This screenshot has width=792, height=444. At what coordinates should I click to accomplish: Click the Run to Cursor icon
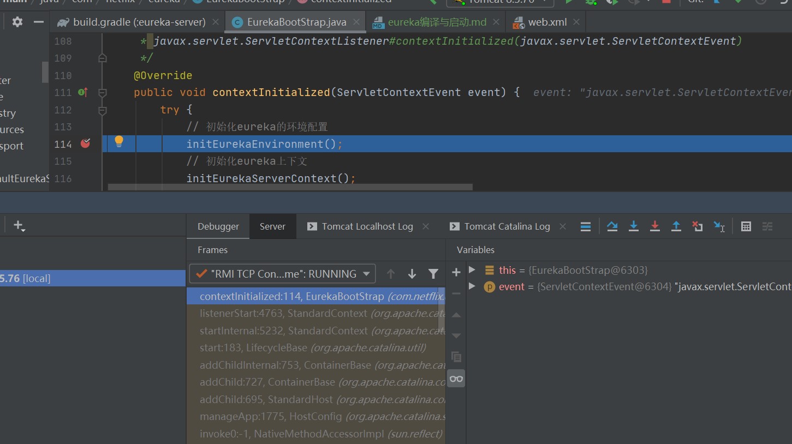[719, 226]
